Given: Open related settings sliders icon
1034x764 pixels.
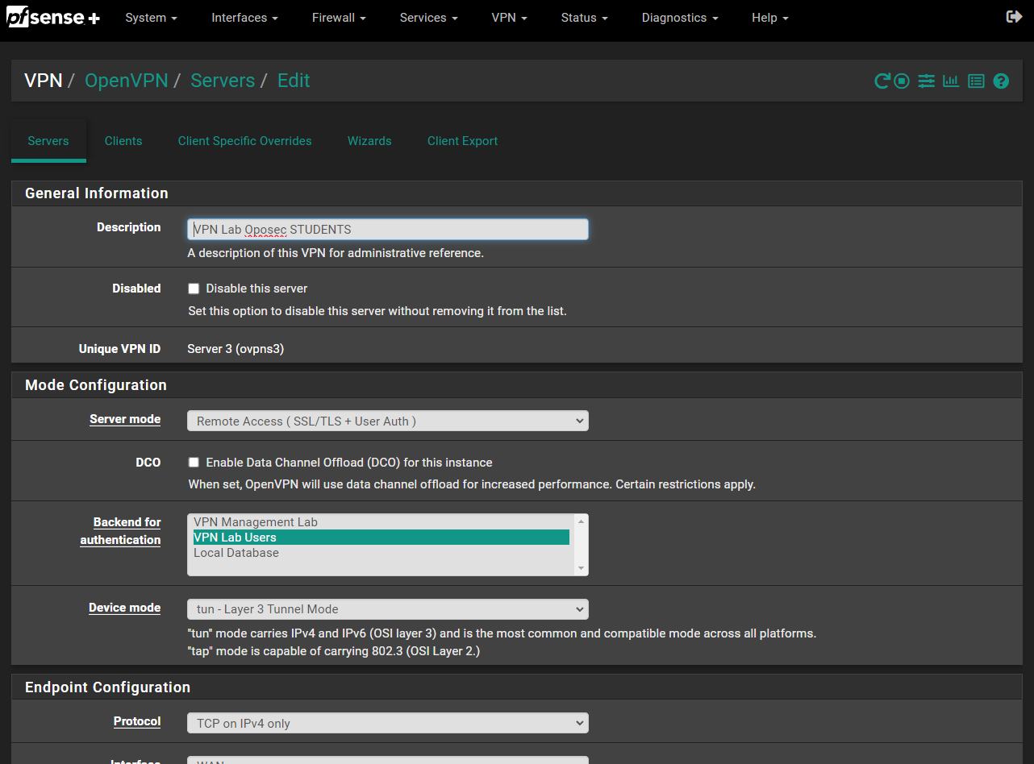Looking at the screenshot, I should tap(926, 81).
